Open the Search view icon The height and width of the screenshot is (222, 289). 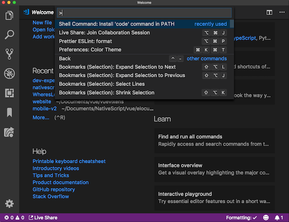coord(9,34)
